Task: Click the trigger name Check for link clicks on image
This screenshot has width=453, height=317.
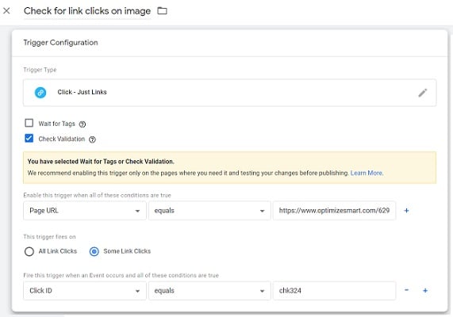Action: pyautogui.click(x=87, y=11)
